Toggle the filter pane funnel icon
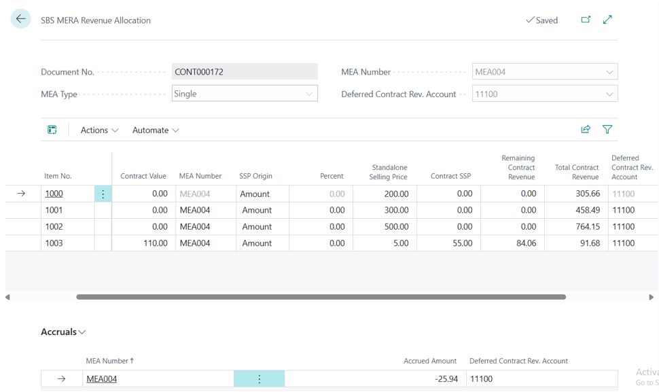The width and height of the screenshot is (659, 392). 607,129
